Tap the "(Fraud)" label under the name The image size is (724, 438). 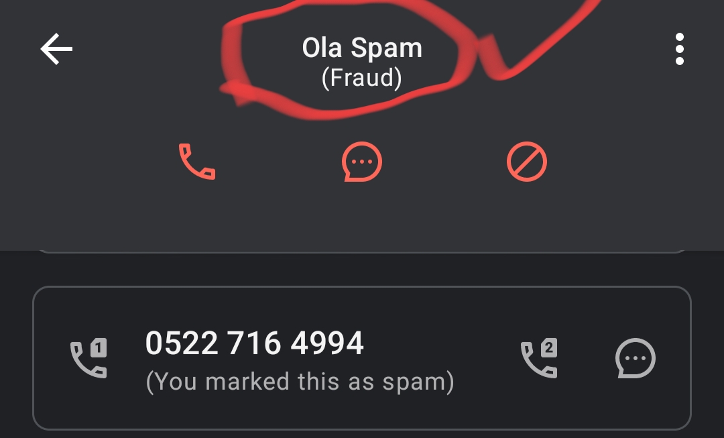[x=362, y=78]
